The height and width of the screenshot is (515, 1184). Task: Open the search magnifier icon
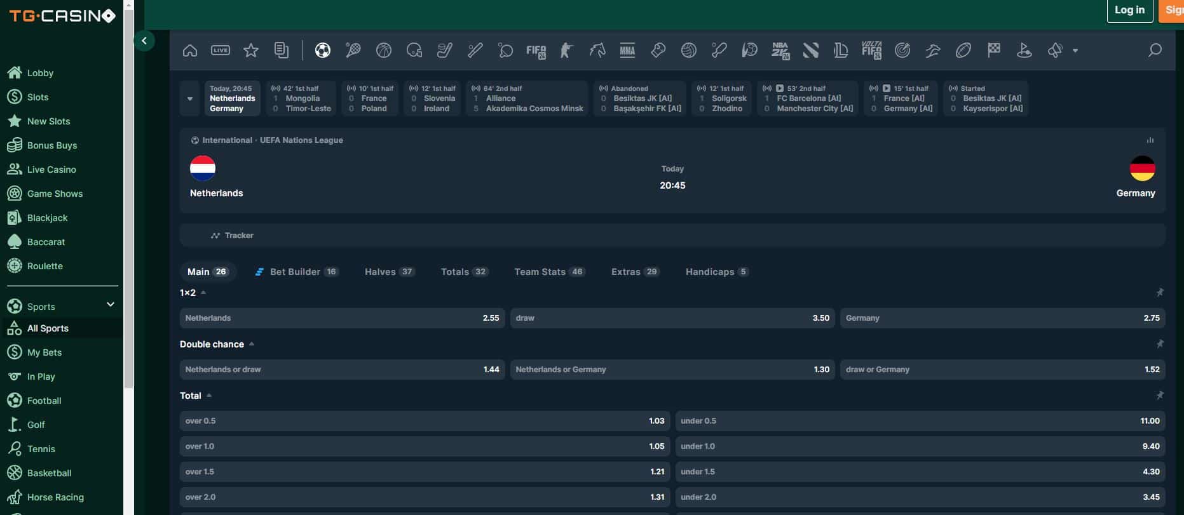[x=1155, y=50]
